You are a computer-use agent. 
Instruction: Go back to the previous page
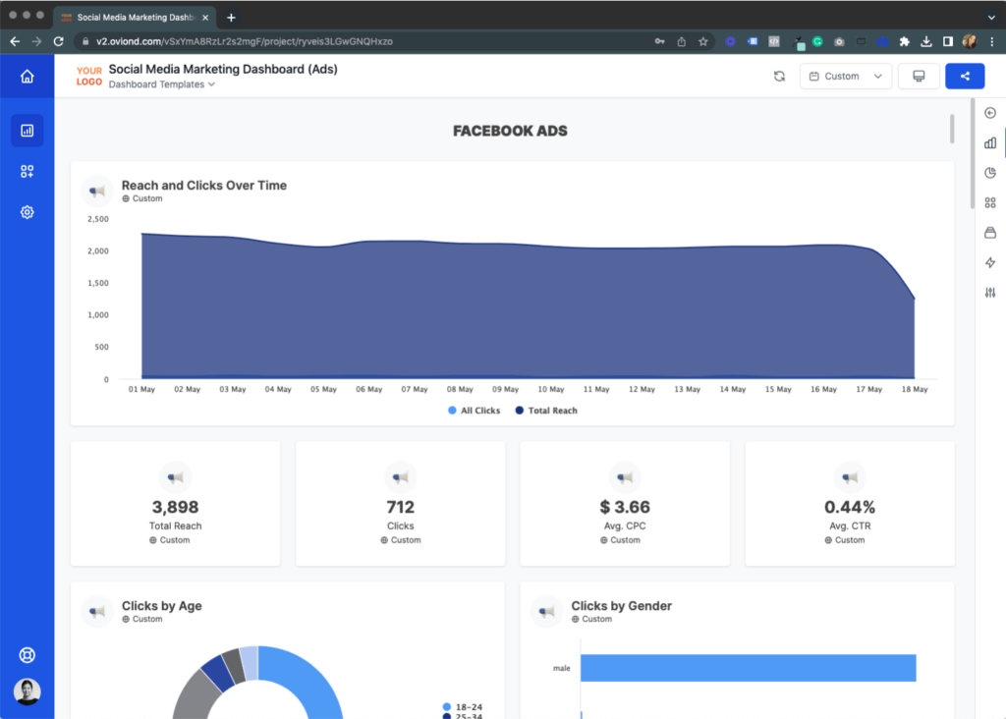tap(15, 41)
